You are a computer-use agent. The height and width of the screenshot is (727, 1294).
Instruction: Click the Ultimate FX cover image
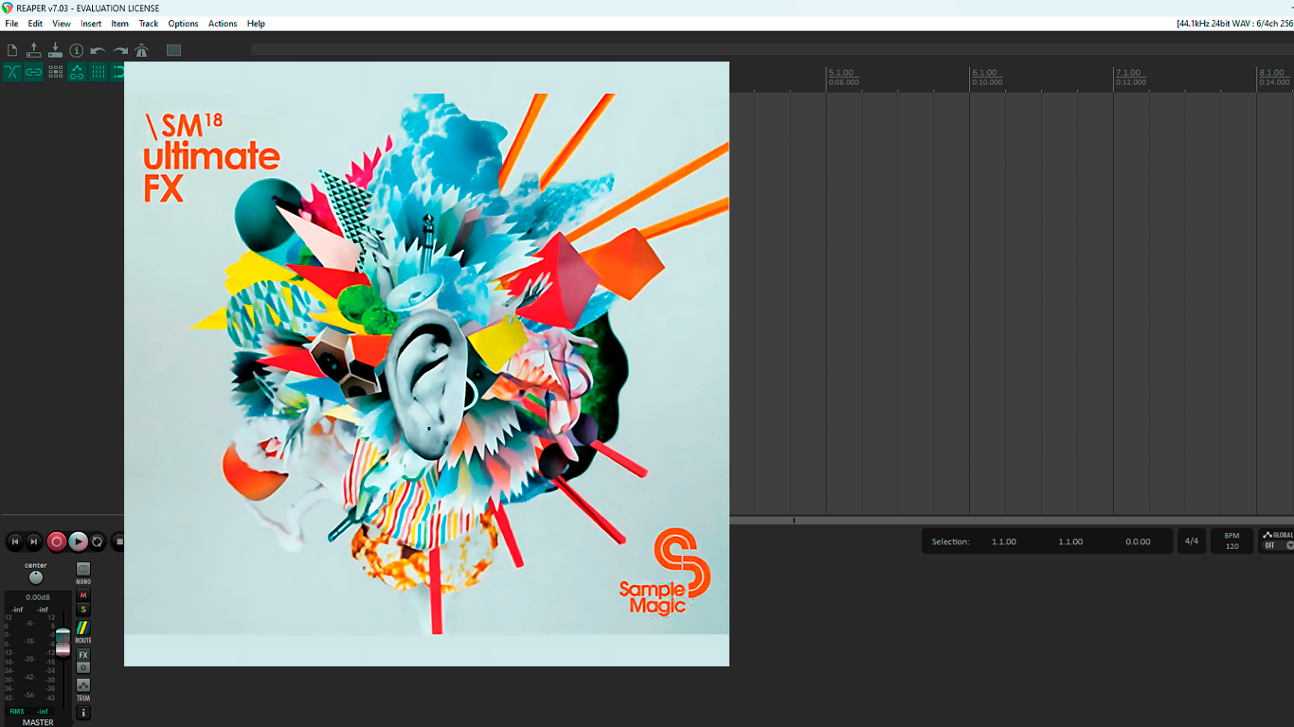tap(426, 363)
